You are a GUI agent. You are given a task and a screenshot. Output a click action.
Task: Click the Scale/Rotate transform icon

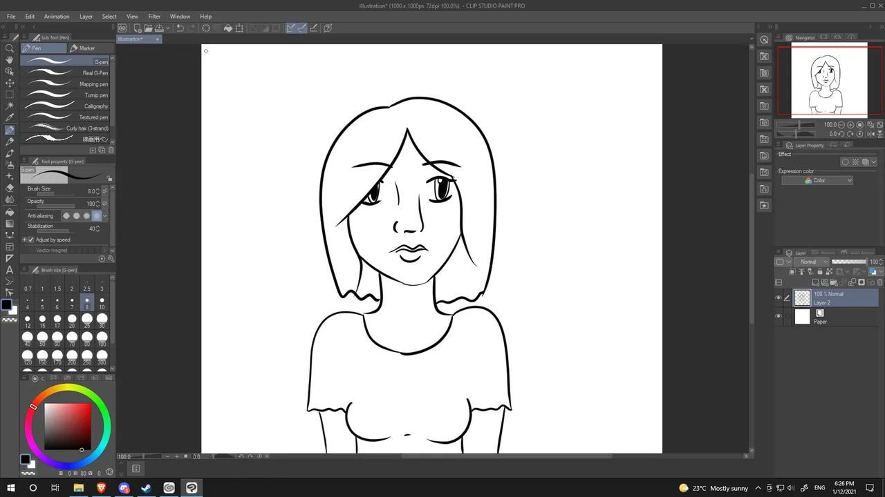tap(239, 28)
